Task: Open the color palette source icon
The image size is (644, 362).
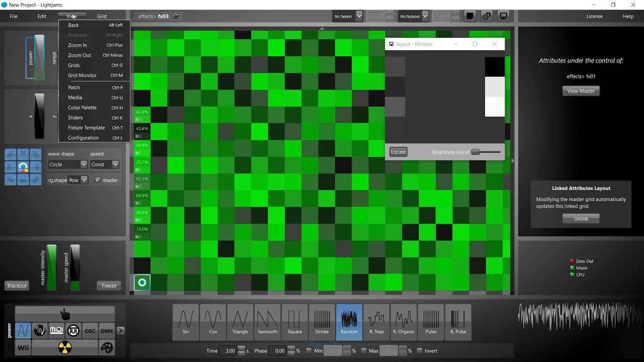Action: pyautogui.click(x=107, y=347)
